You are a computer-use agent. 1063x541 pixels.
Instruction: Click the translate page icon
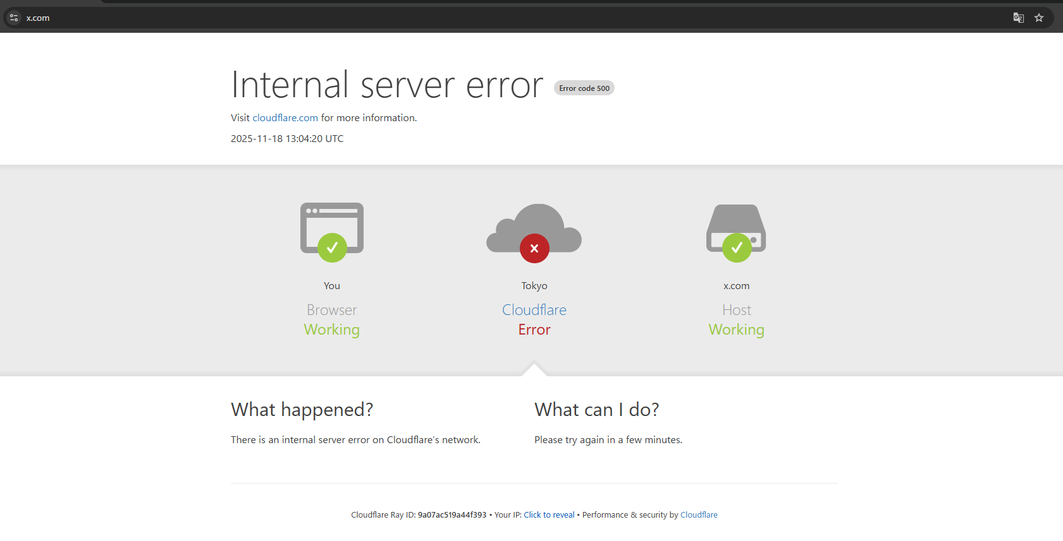click(1018, 18)
